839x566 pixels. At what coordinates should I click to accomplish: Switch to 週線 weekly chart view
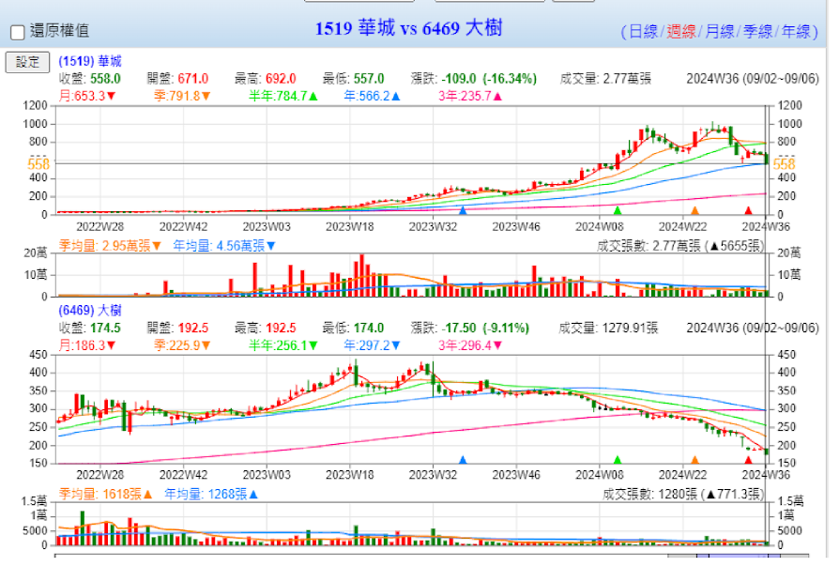click(x=680, y=32)
